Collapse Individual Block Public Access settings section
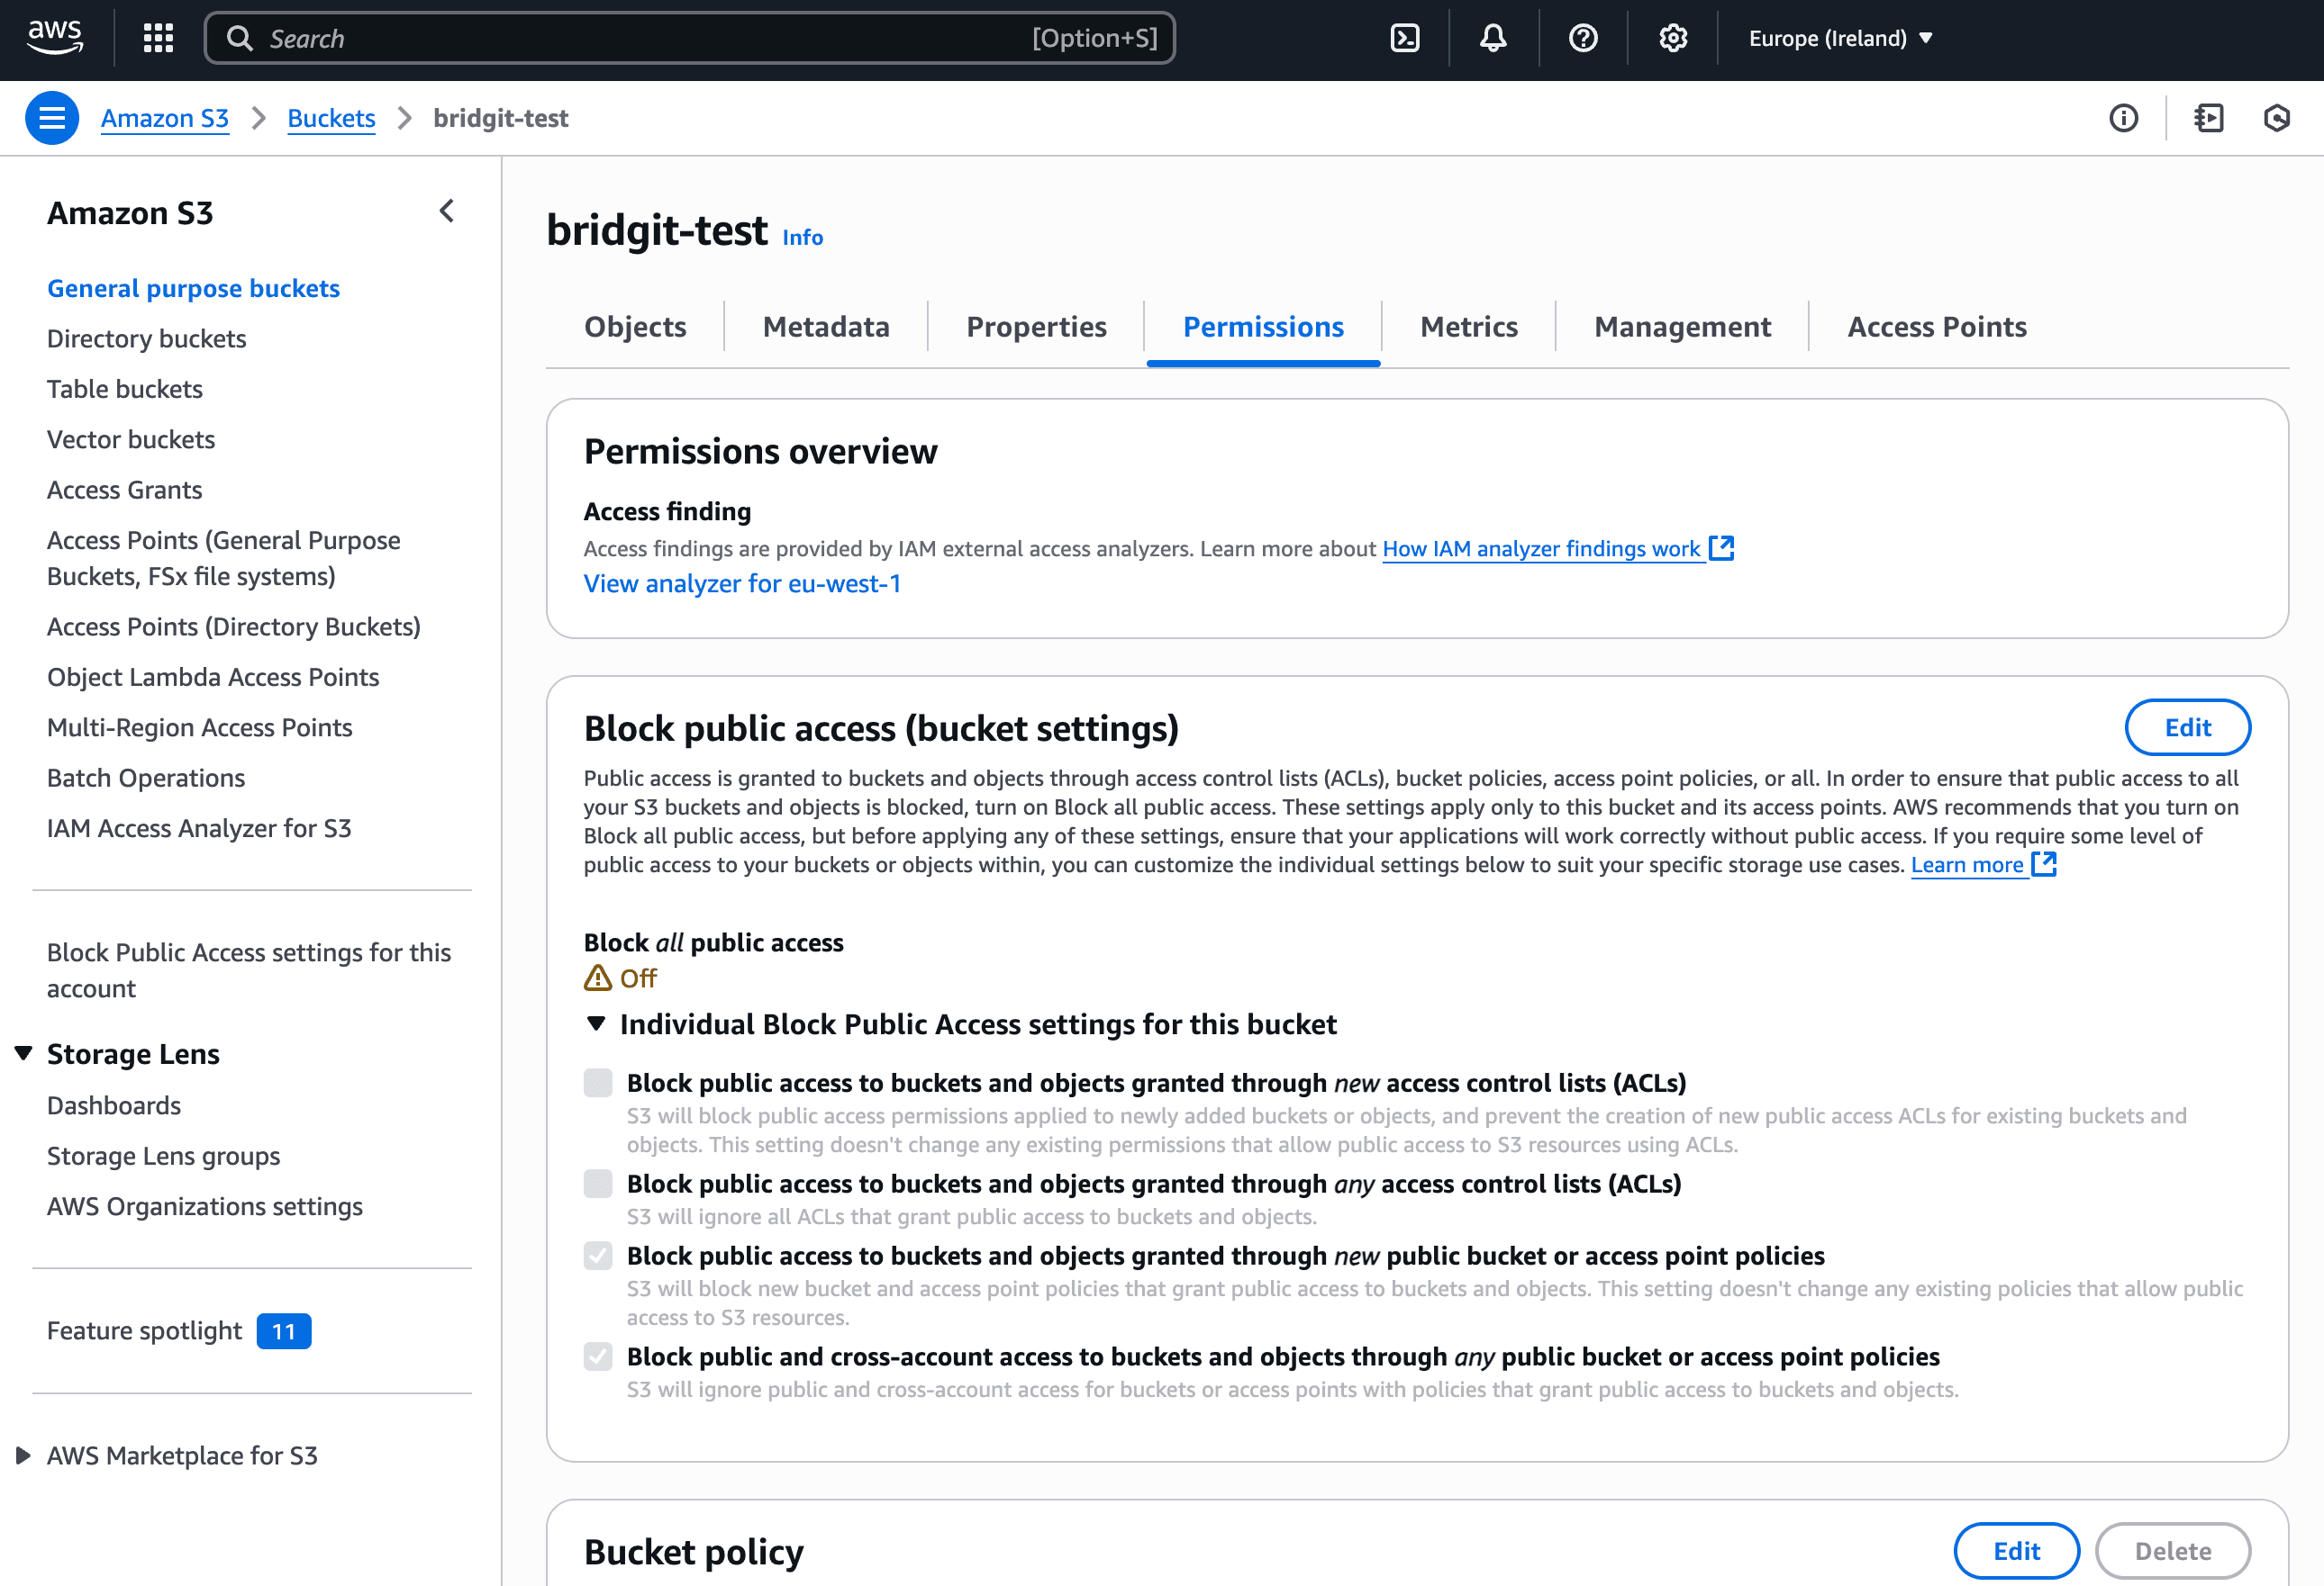This screenshot has width=2324, height=1586. pos(597,1024)
